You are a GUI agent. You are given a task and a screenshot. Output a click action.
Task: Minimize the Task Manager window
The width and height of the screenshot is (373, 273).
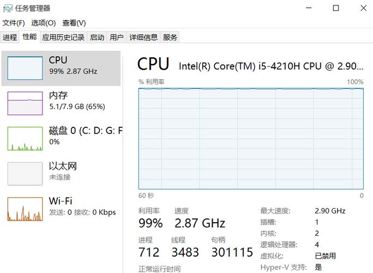point(309,8)
